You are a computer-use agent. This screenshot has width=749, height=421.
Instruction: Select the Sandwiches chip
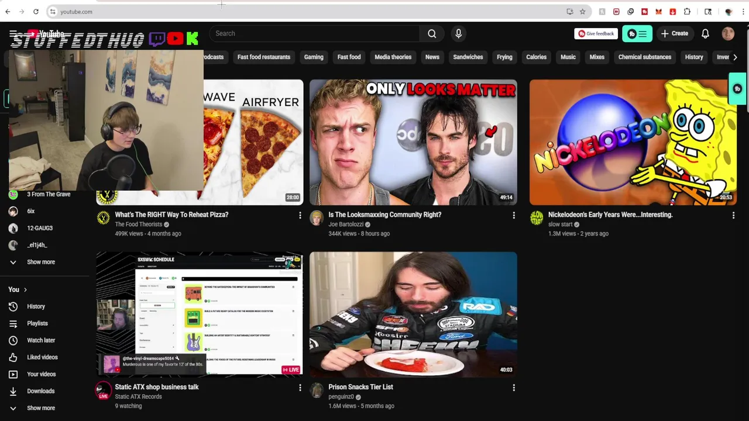(468, 57)
